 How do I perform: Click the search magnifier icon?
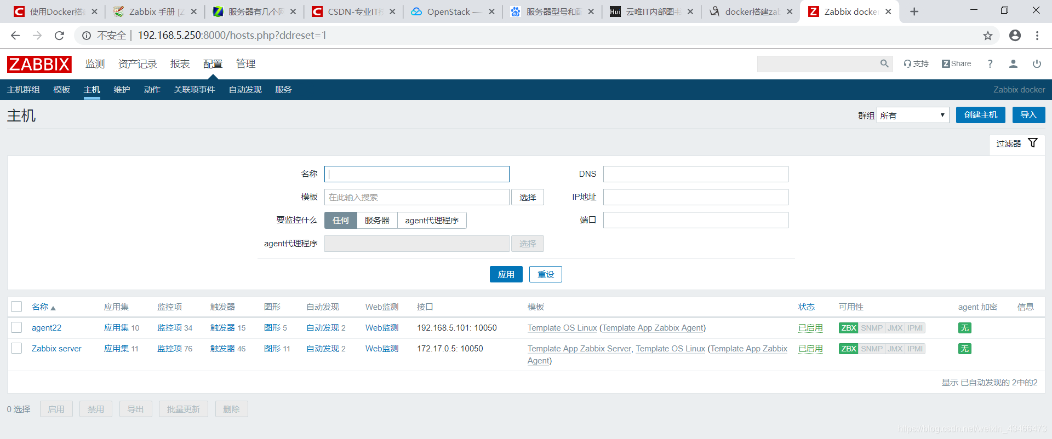(x=884, y=63)
